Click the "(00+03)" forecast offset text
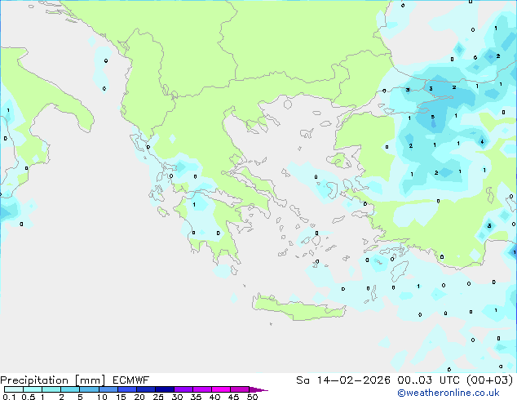 coord(489,380)
